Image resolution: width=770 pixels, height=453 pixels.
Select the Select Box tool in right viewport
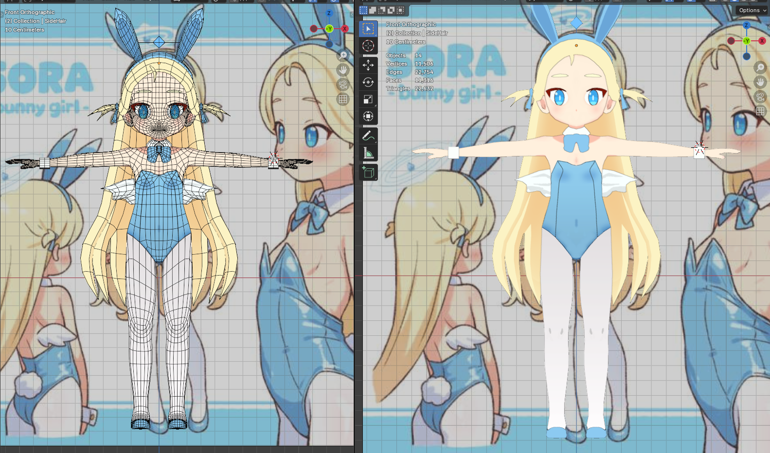pyautogui.click(x=368, y=29)
